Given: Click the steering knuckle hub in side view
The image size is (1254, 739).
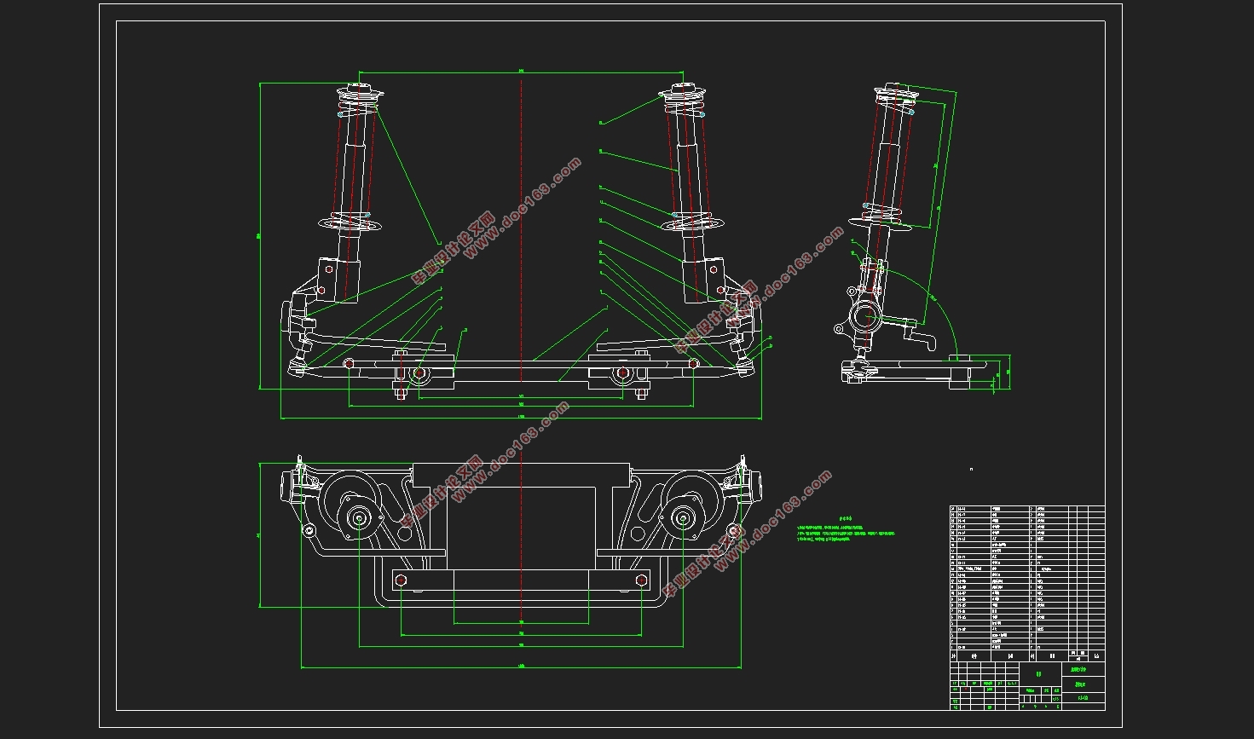Looking at the screenshot, I should (866, 318).
